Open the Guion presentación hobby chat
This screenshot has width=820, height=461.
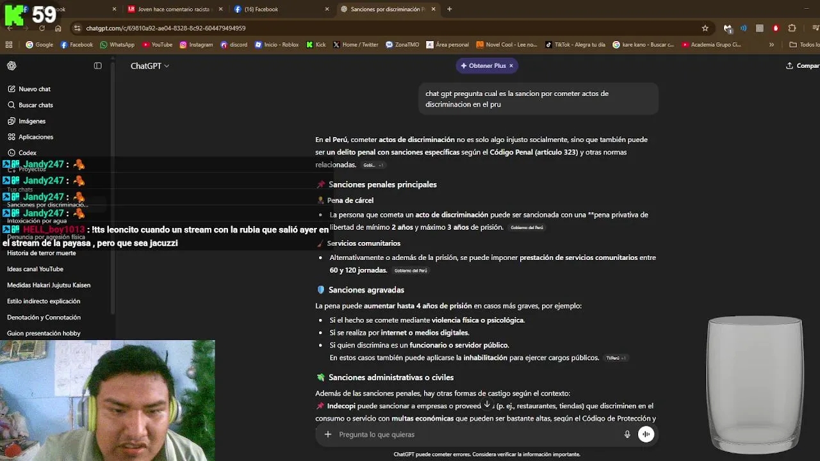[44, 333]
